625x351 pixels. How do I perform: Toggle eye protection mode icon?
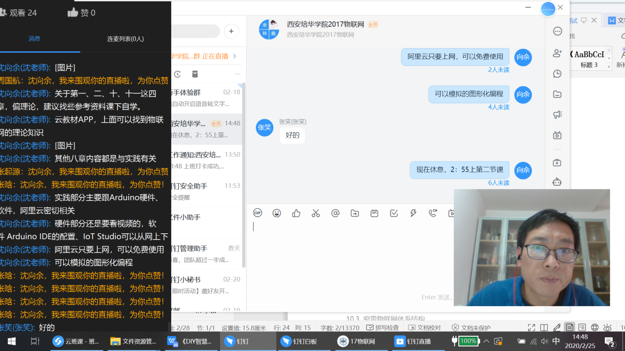[607, 328]
